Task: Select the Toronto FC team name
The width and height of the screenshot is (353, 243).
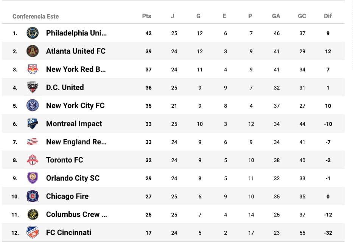Action: [64, 160]
